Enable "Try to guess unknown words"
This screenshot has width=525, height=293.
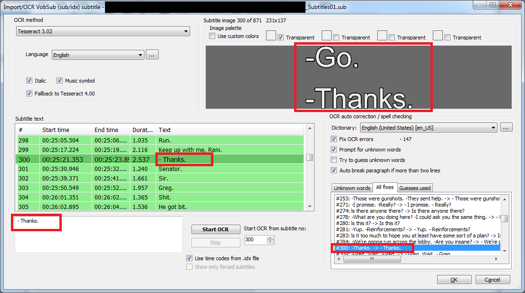[x=334, y=160]
